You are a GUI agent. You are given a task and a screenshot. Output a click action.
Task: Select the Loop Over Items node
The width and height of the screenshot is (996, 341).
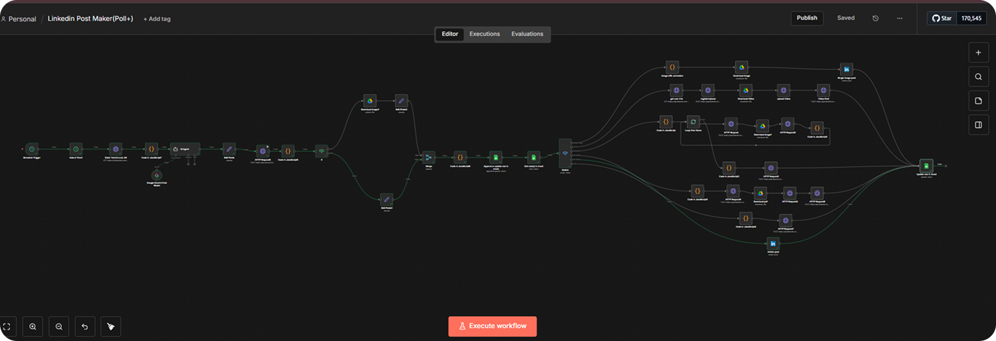pos(693,122)
